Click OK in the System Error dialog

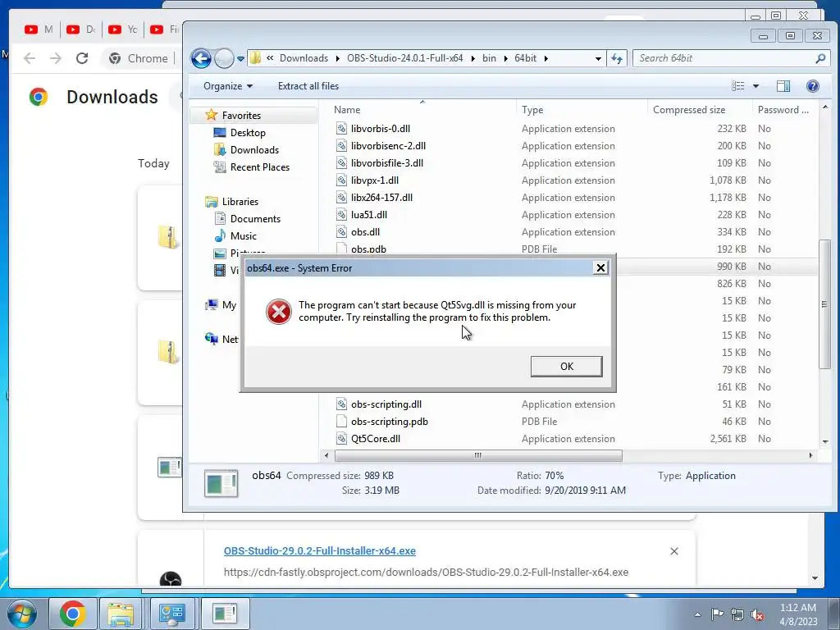[x=566, y=367]
